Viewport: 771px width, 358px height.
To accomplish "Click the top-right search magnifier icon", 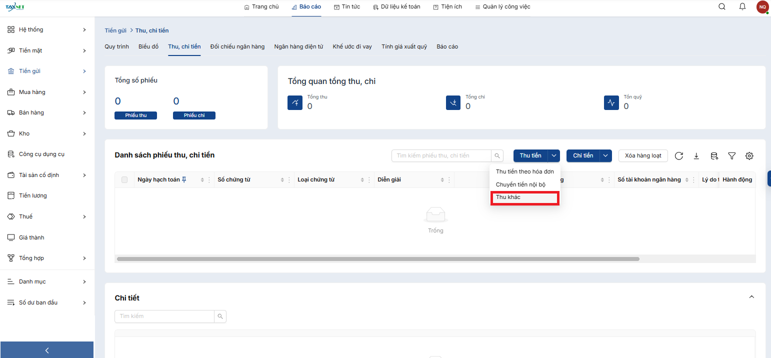I will (x=722, y=6).
